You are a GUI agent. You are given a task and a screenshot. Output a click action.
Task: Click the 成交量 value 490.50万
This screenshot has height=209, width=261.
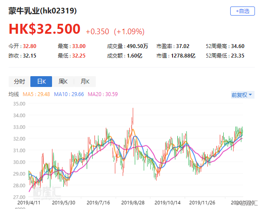[137, 46]
